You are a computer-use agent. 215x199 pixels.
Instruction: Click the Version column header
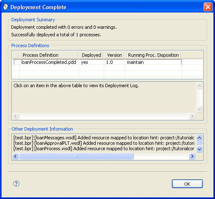point(114,55)
